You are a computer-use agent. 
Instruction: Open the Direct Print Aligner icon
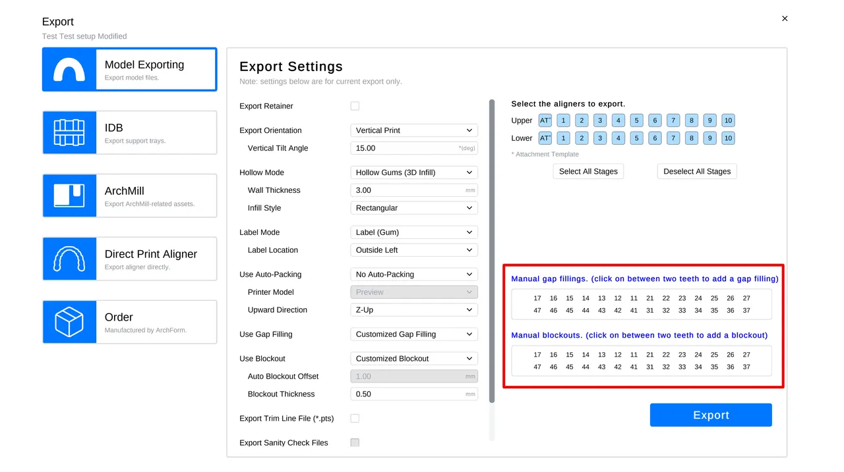(69, 259)
